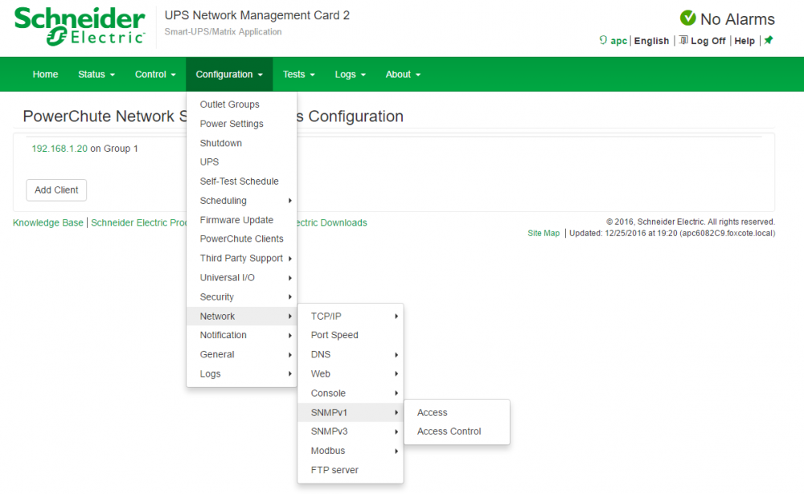Expand the SNMPv3 submenu
The width and height of the screenshot is (804, 494).
click(x=351, y=431)
